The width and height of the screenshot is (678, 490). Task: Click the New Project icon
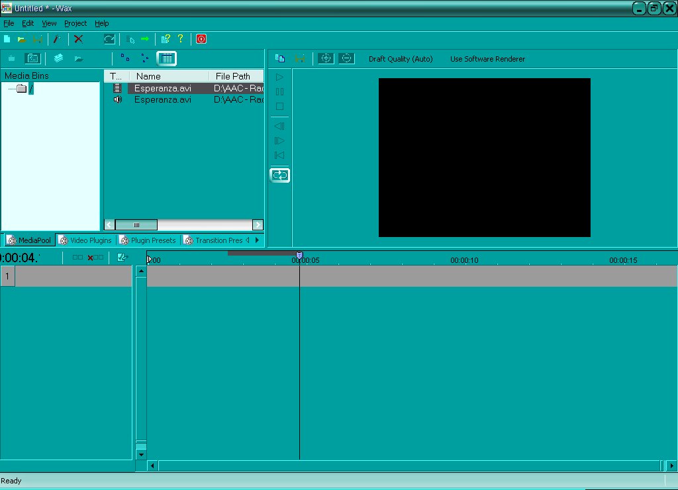tap(7, 39)
